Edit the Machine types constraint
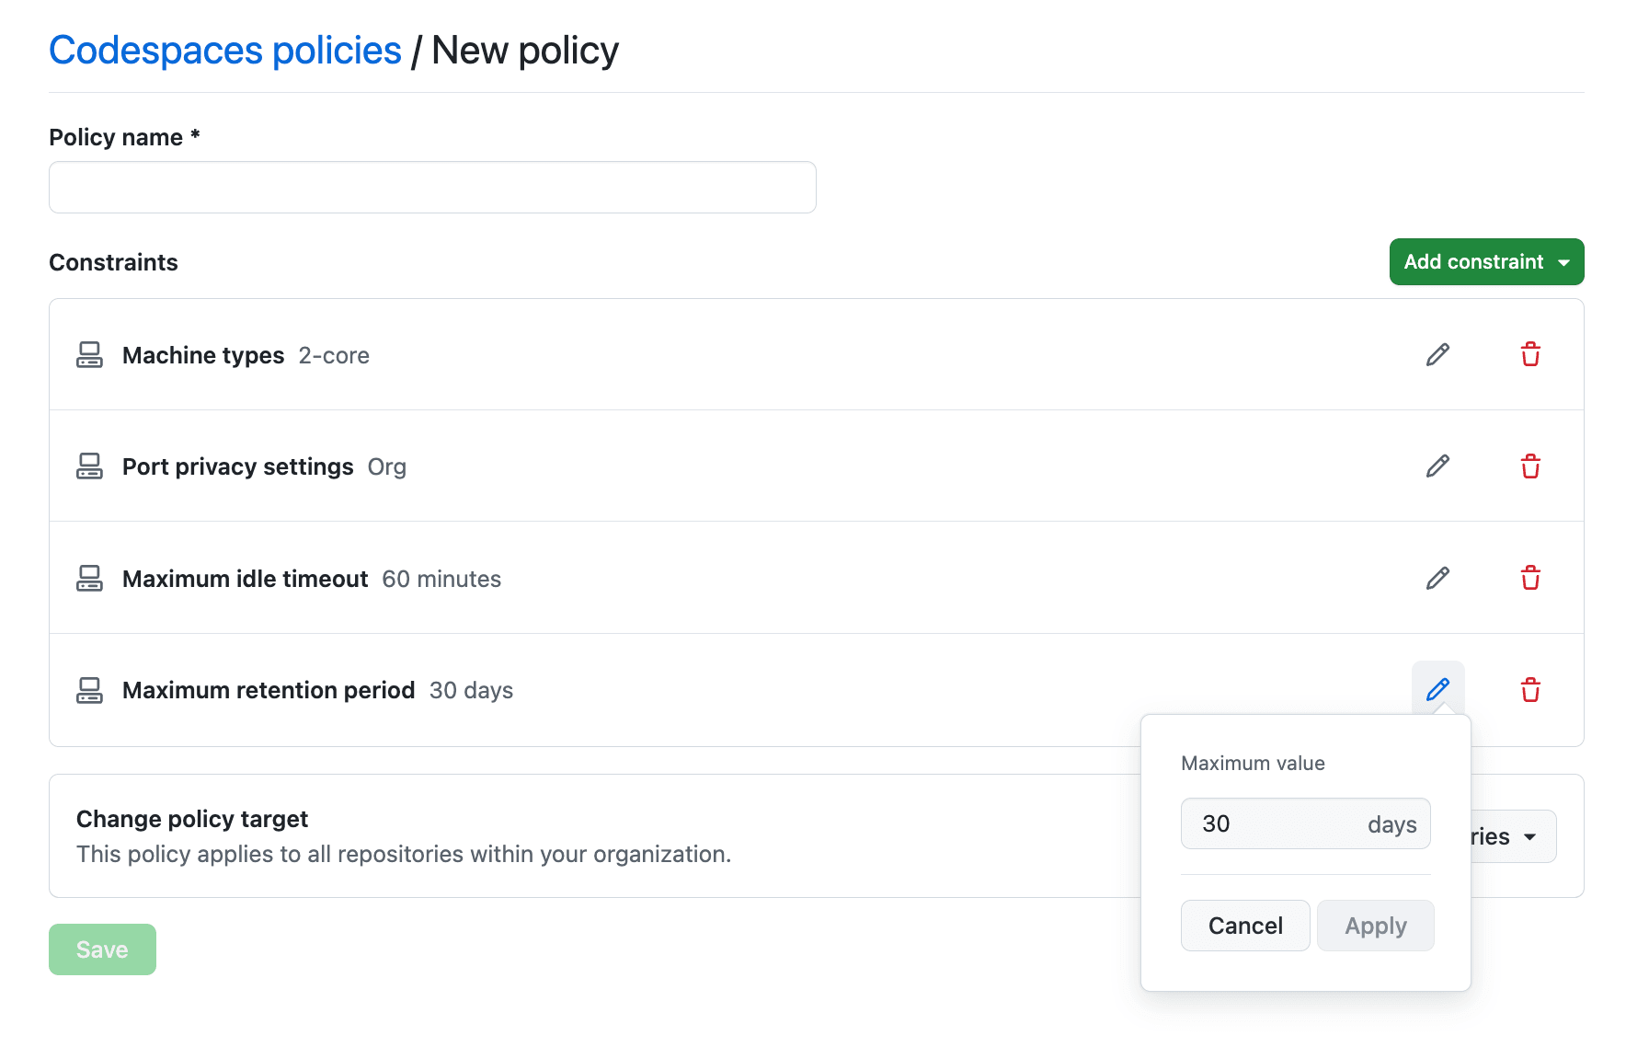 click(x=1437, y=355)
